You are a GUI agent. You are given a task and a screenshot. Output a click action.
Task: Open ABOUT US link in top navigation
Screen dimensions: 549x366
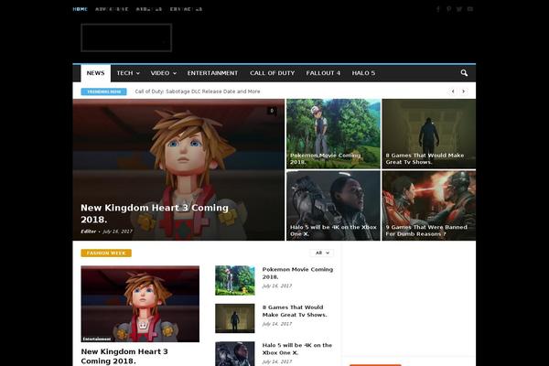[149, 9]
